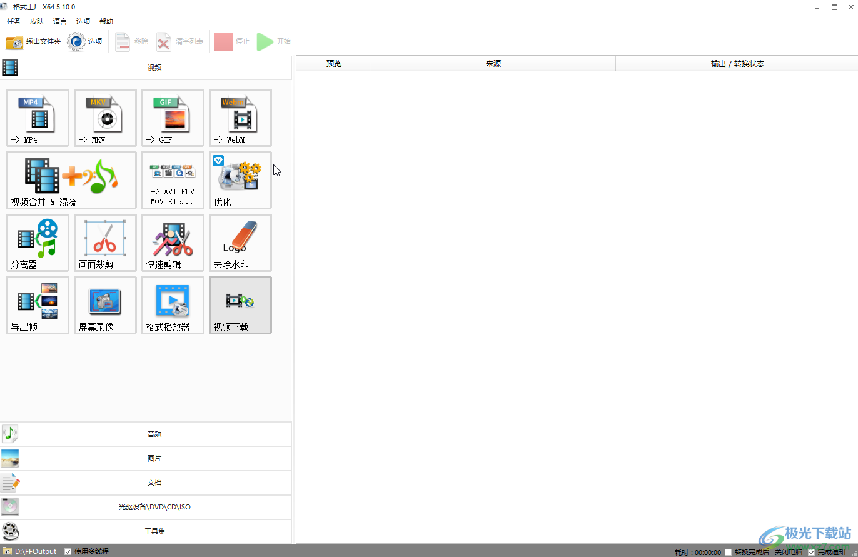This screenshot has height=557, width=858.
Task: Open the 画面裁剪 crop tool
Action: [x=105, y=243]
